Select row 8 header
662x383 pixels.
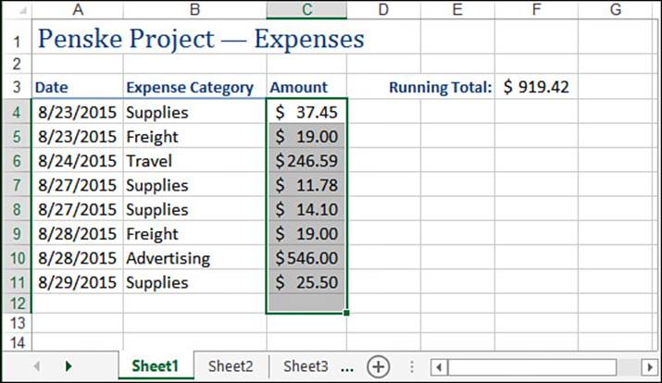[x=17, y=209]
